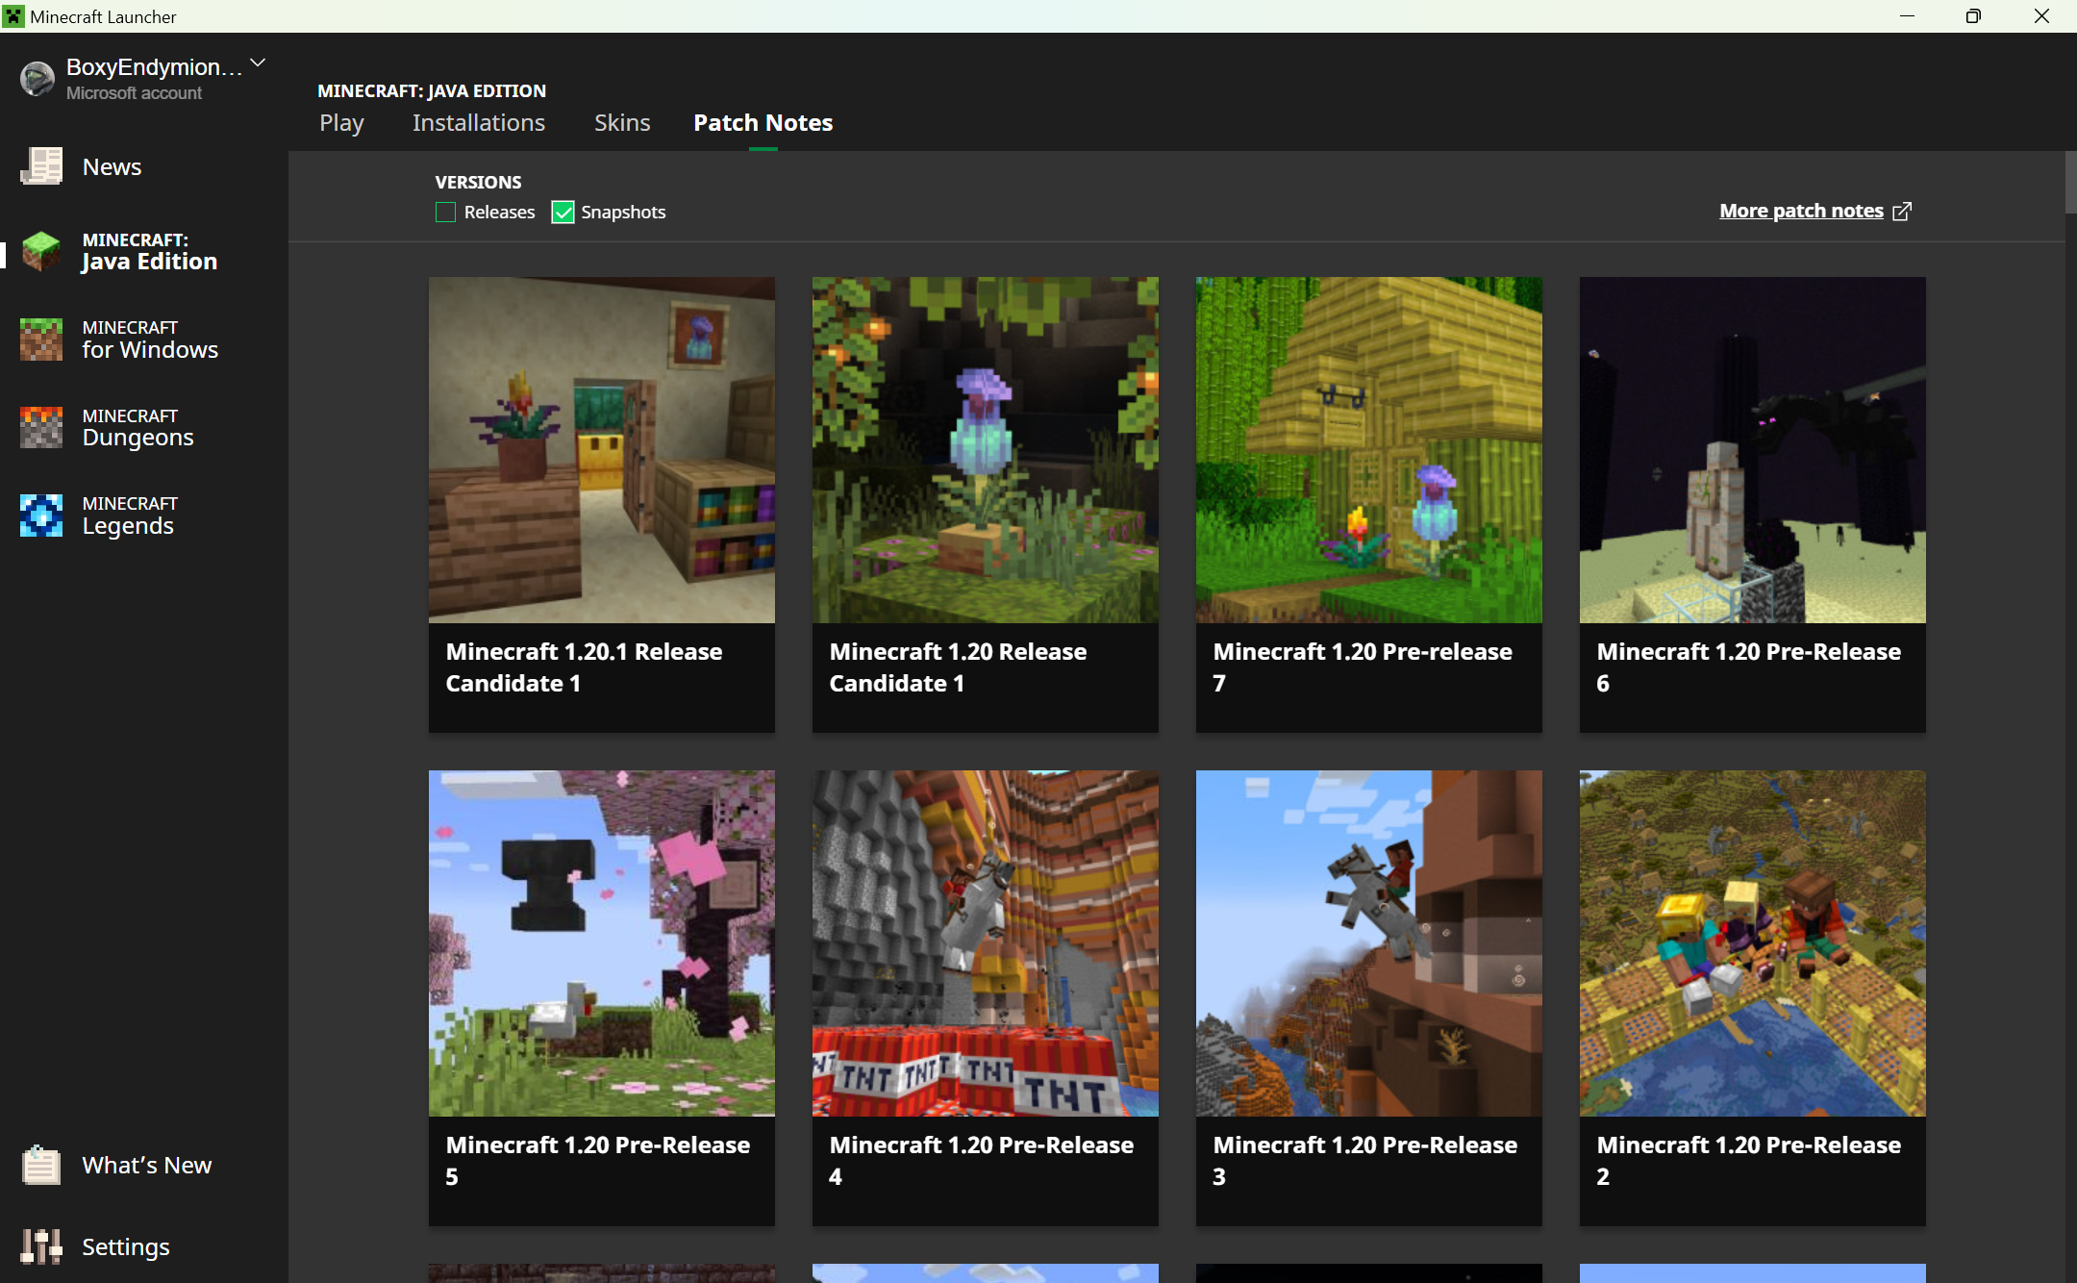Click the BoxyEndymion profile avatar
Screen dimensions: 2077x1283
pos(38,79)
